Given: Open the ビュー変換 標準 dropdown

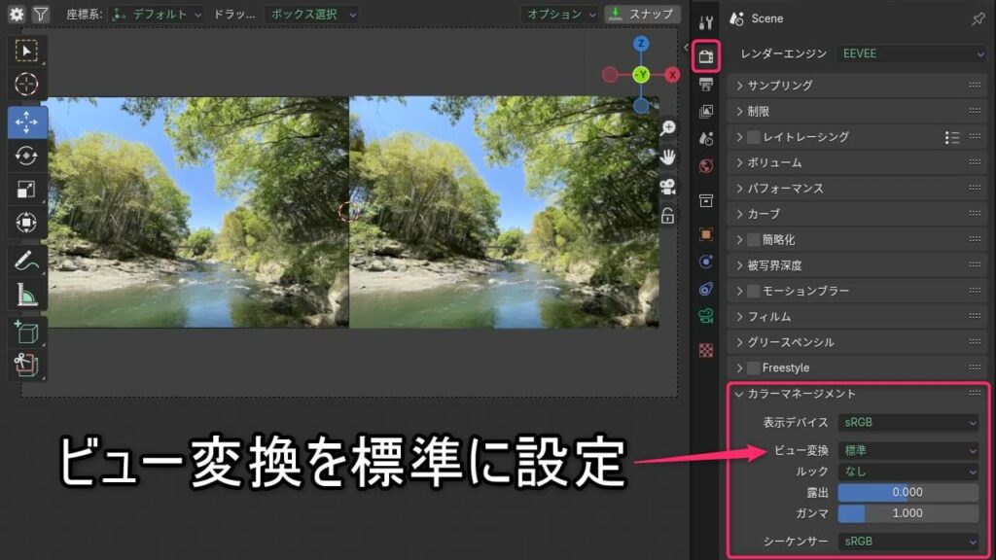Looking at the screenshot, I should [x=907, y=450].
